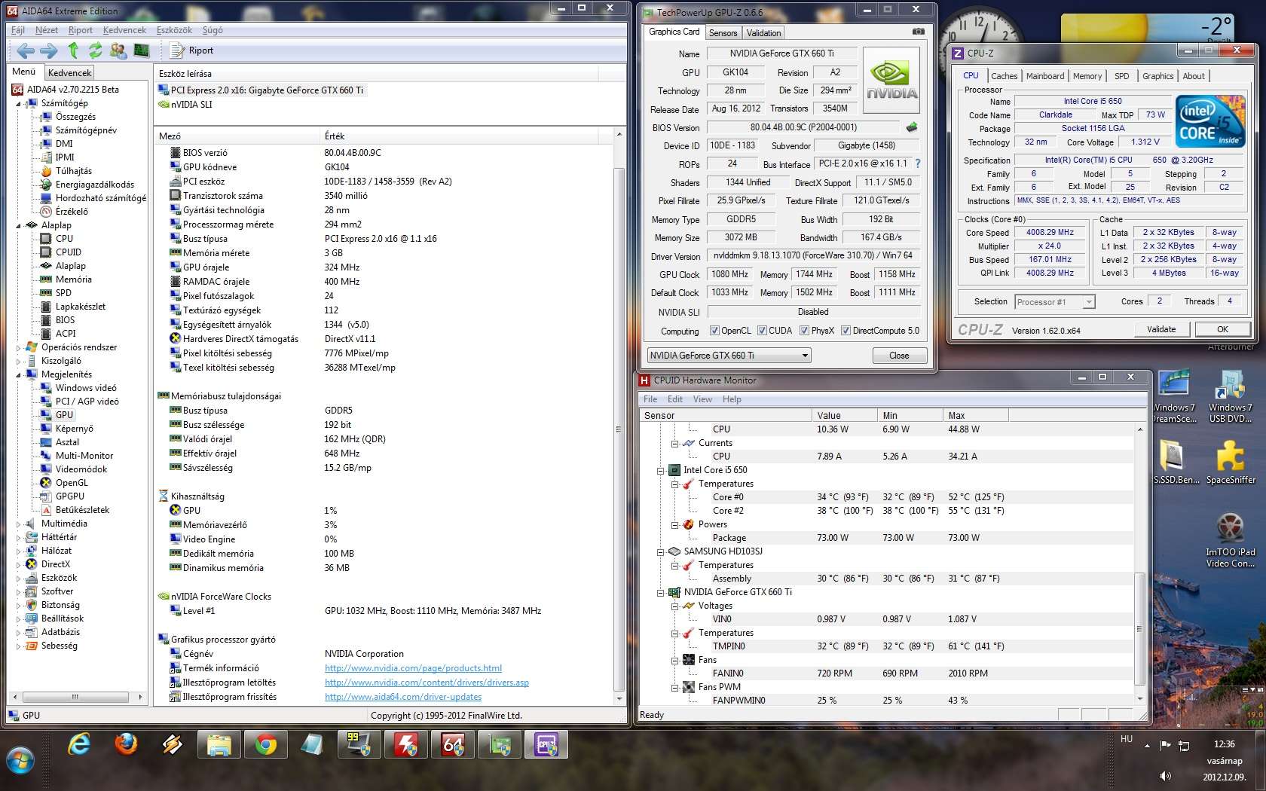Screen dimensions: 1266x791
Task: Go back with AIDA64 toolbar back arrow
Action: tap(26, 50)
